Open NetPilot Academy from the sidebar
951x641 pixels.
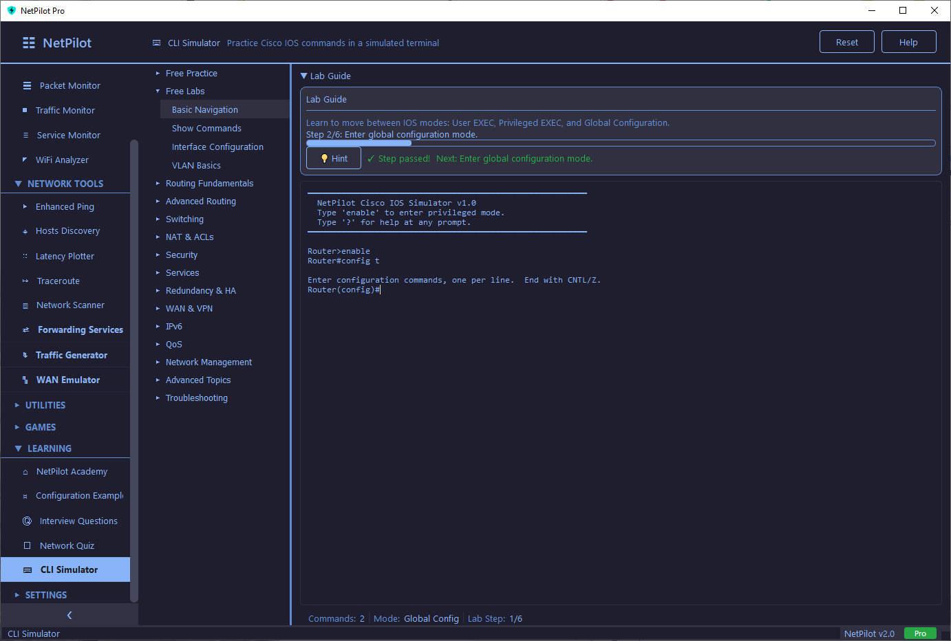72,471
